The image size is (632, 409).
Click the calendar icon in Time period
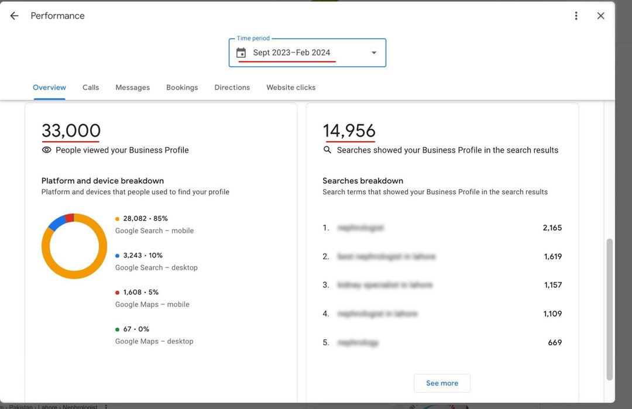pyautogui.click(x=241, y=53)
